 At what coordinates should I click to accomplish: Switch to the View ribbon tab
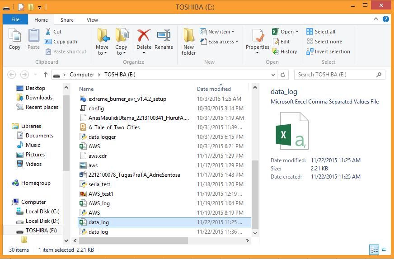click(92, 20)
